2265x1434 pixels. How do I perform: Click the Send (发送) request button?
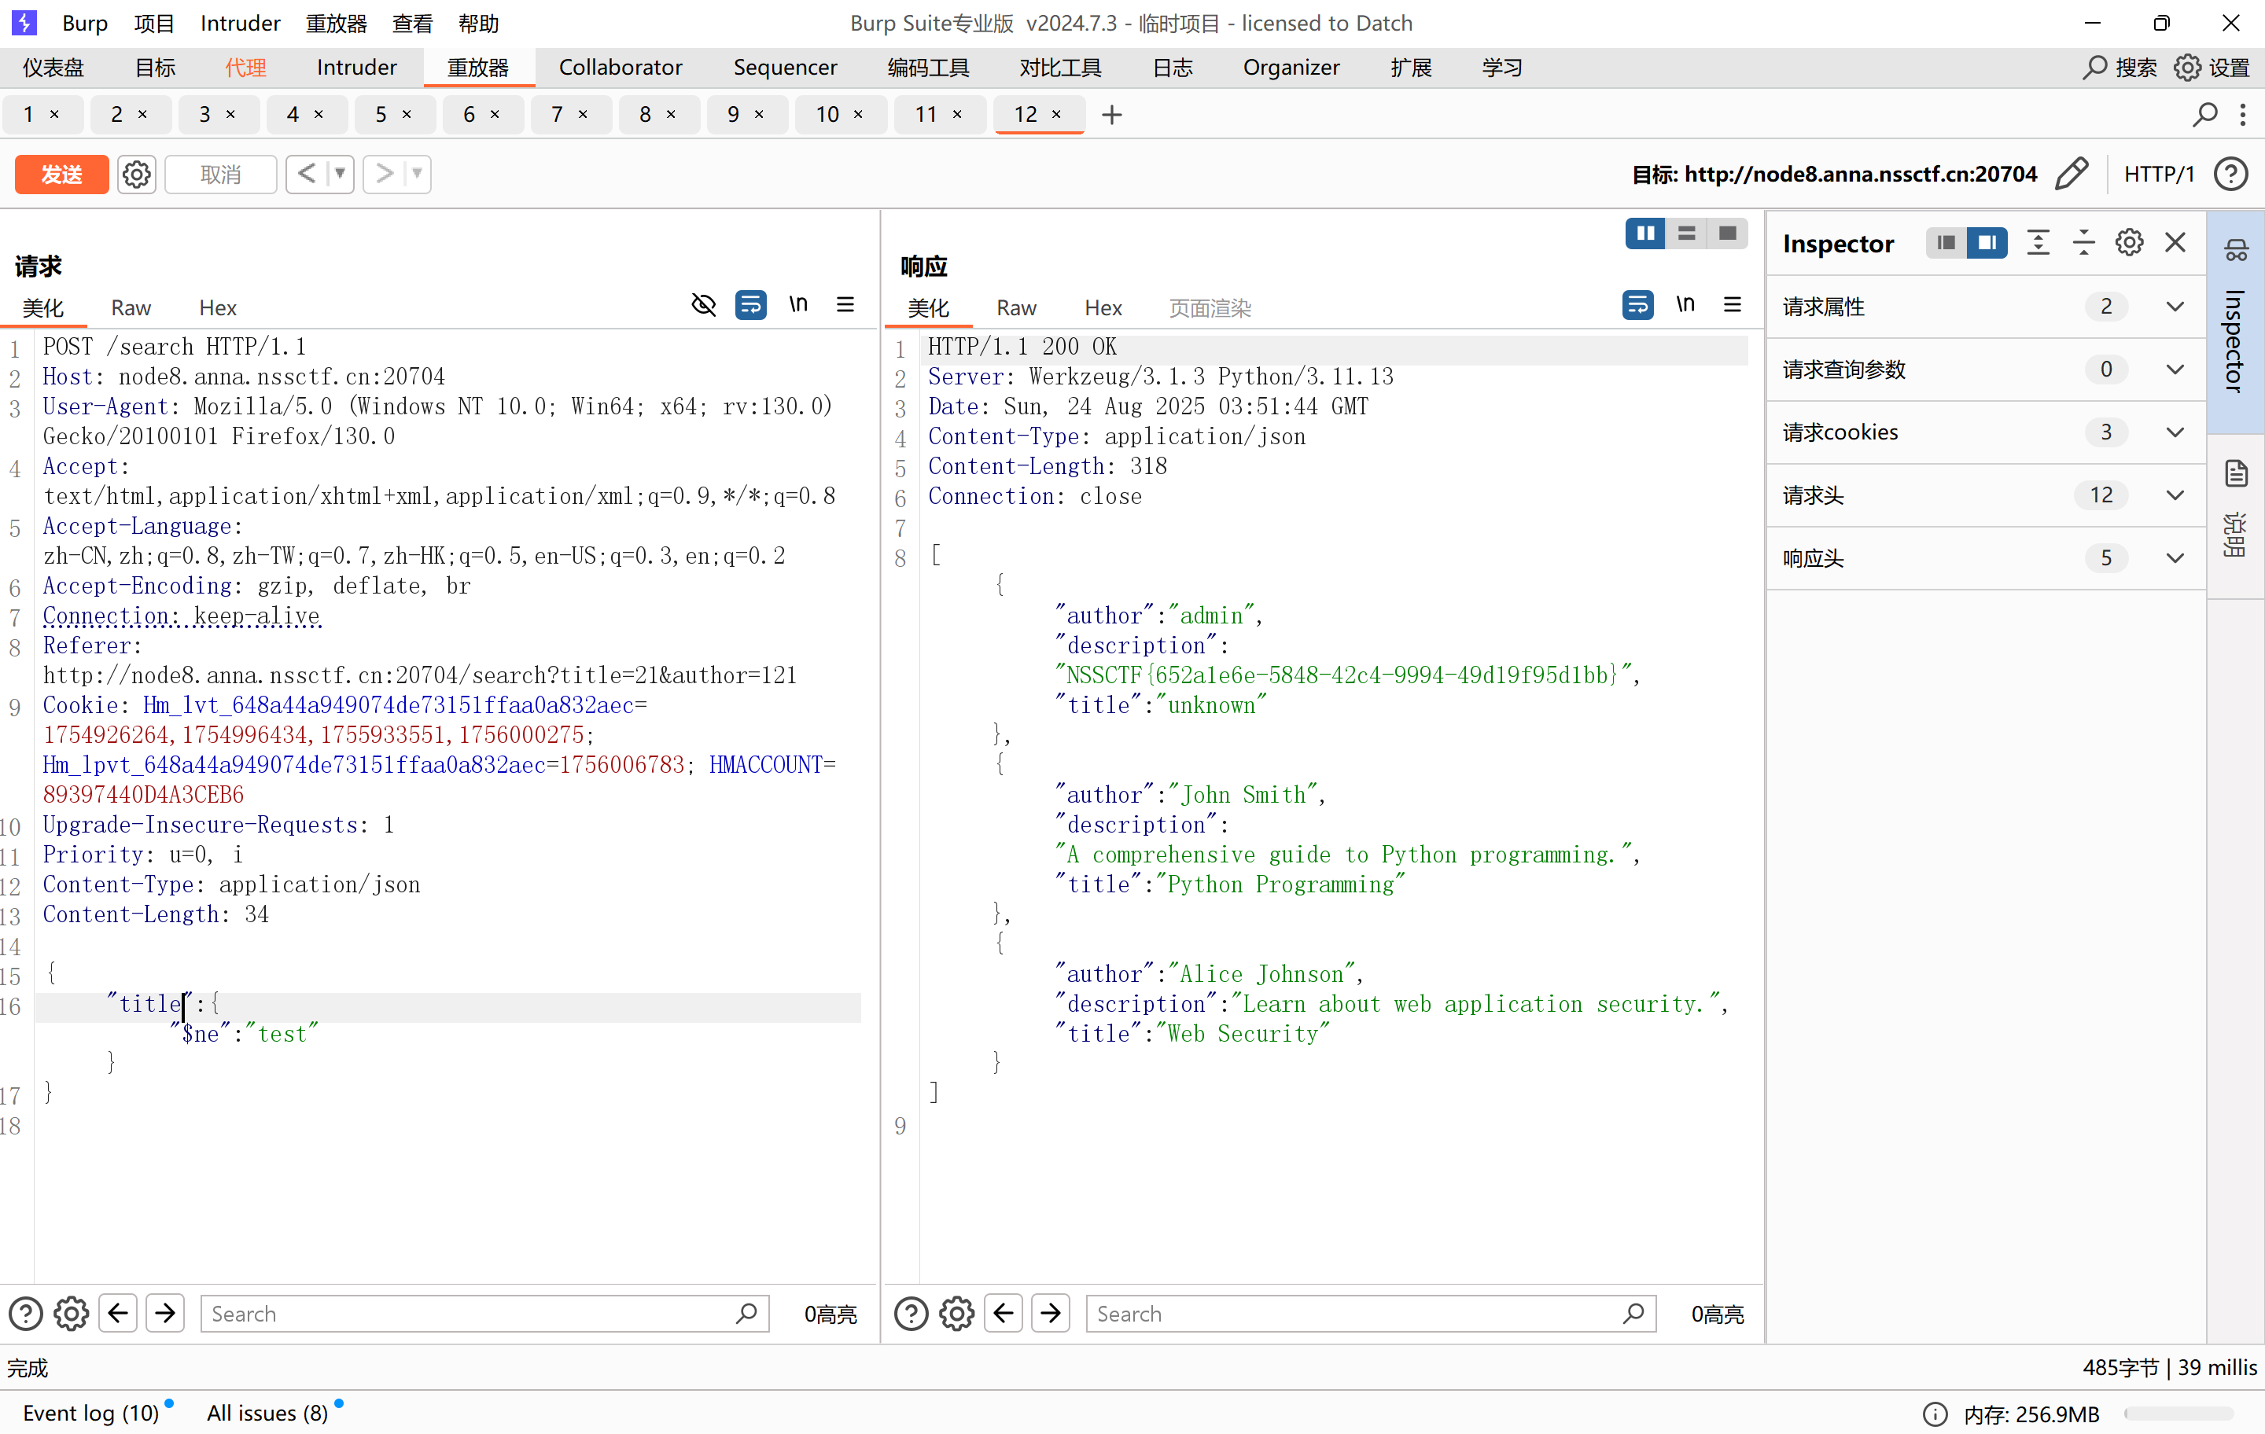(x=61, y=174)
